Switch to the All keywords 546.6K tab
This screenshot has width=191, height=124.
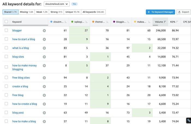tap(93, 12)
